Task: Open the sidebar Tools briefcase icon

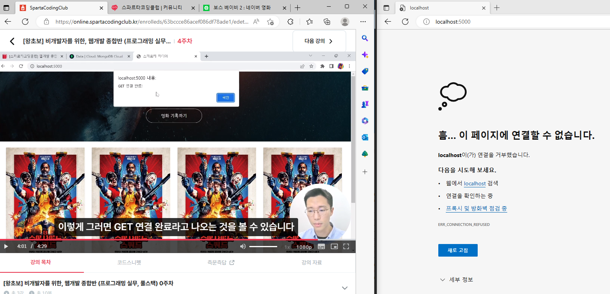Action: (365, 88)
